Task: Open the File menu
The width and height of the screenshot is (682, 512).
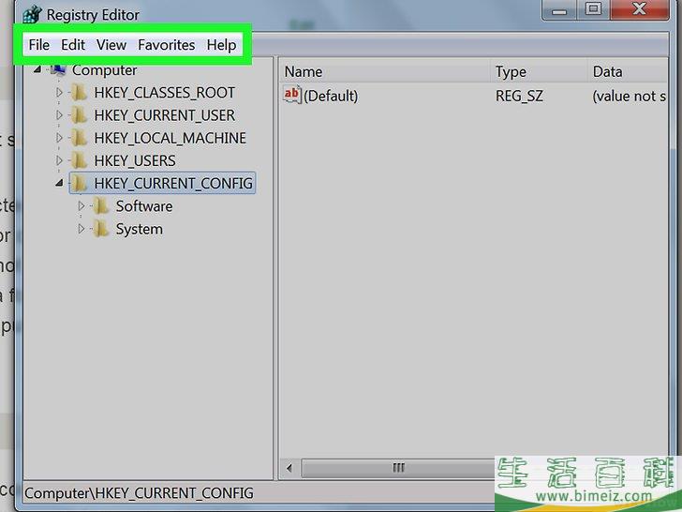Action: (38, 45)
